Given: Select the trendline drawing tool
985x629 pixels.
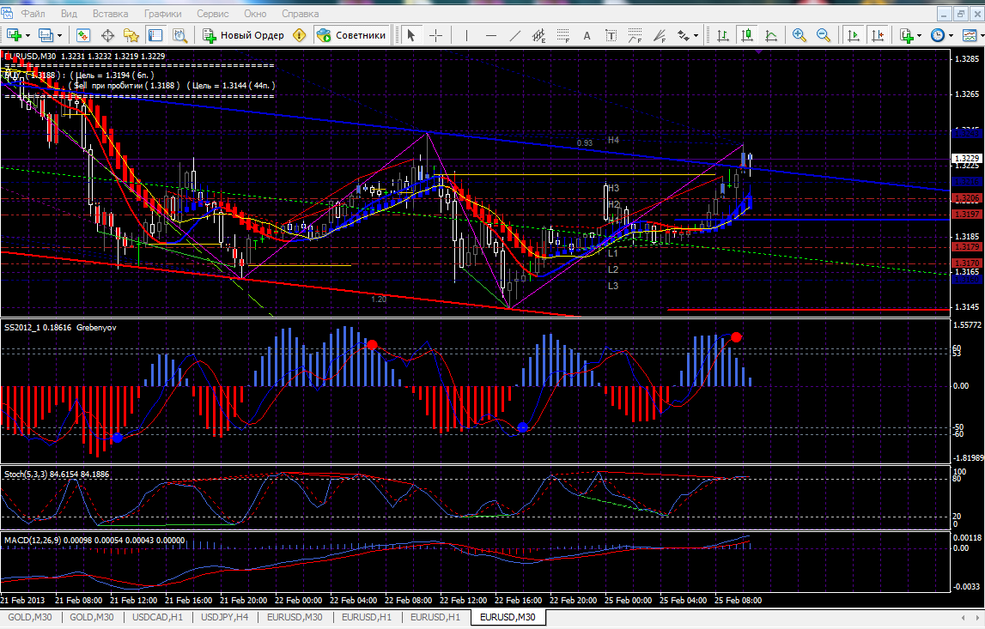Looking at the screenshot, I should tap(515, 35).
